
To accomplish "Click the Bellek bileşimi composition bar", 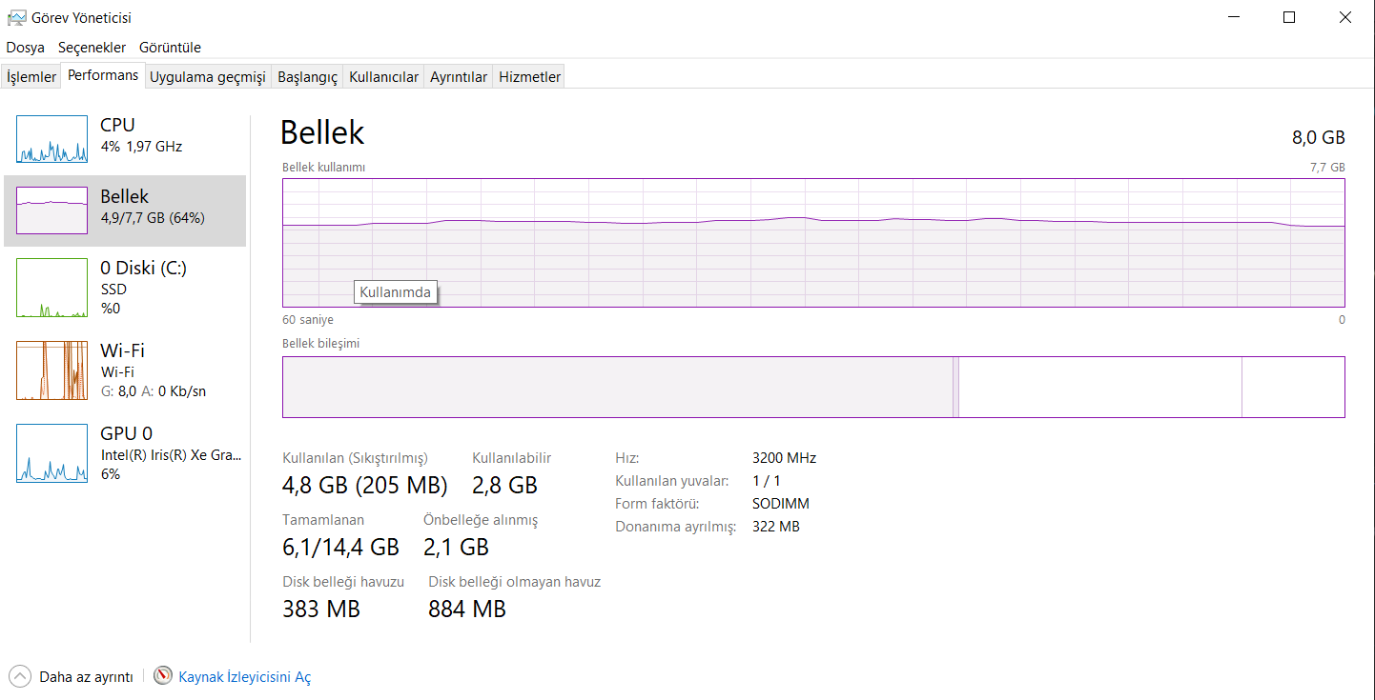I will 813,387.
